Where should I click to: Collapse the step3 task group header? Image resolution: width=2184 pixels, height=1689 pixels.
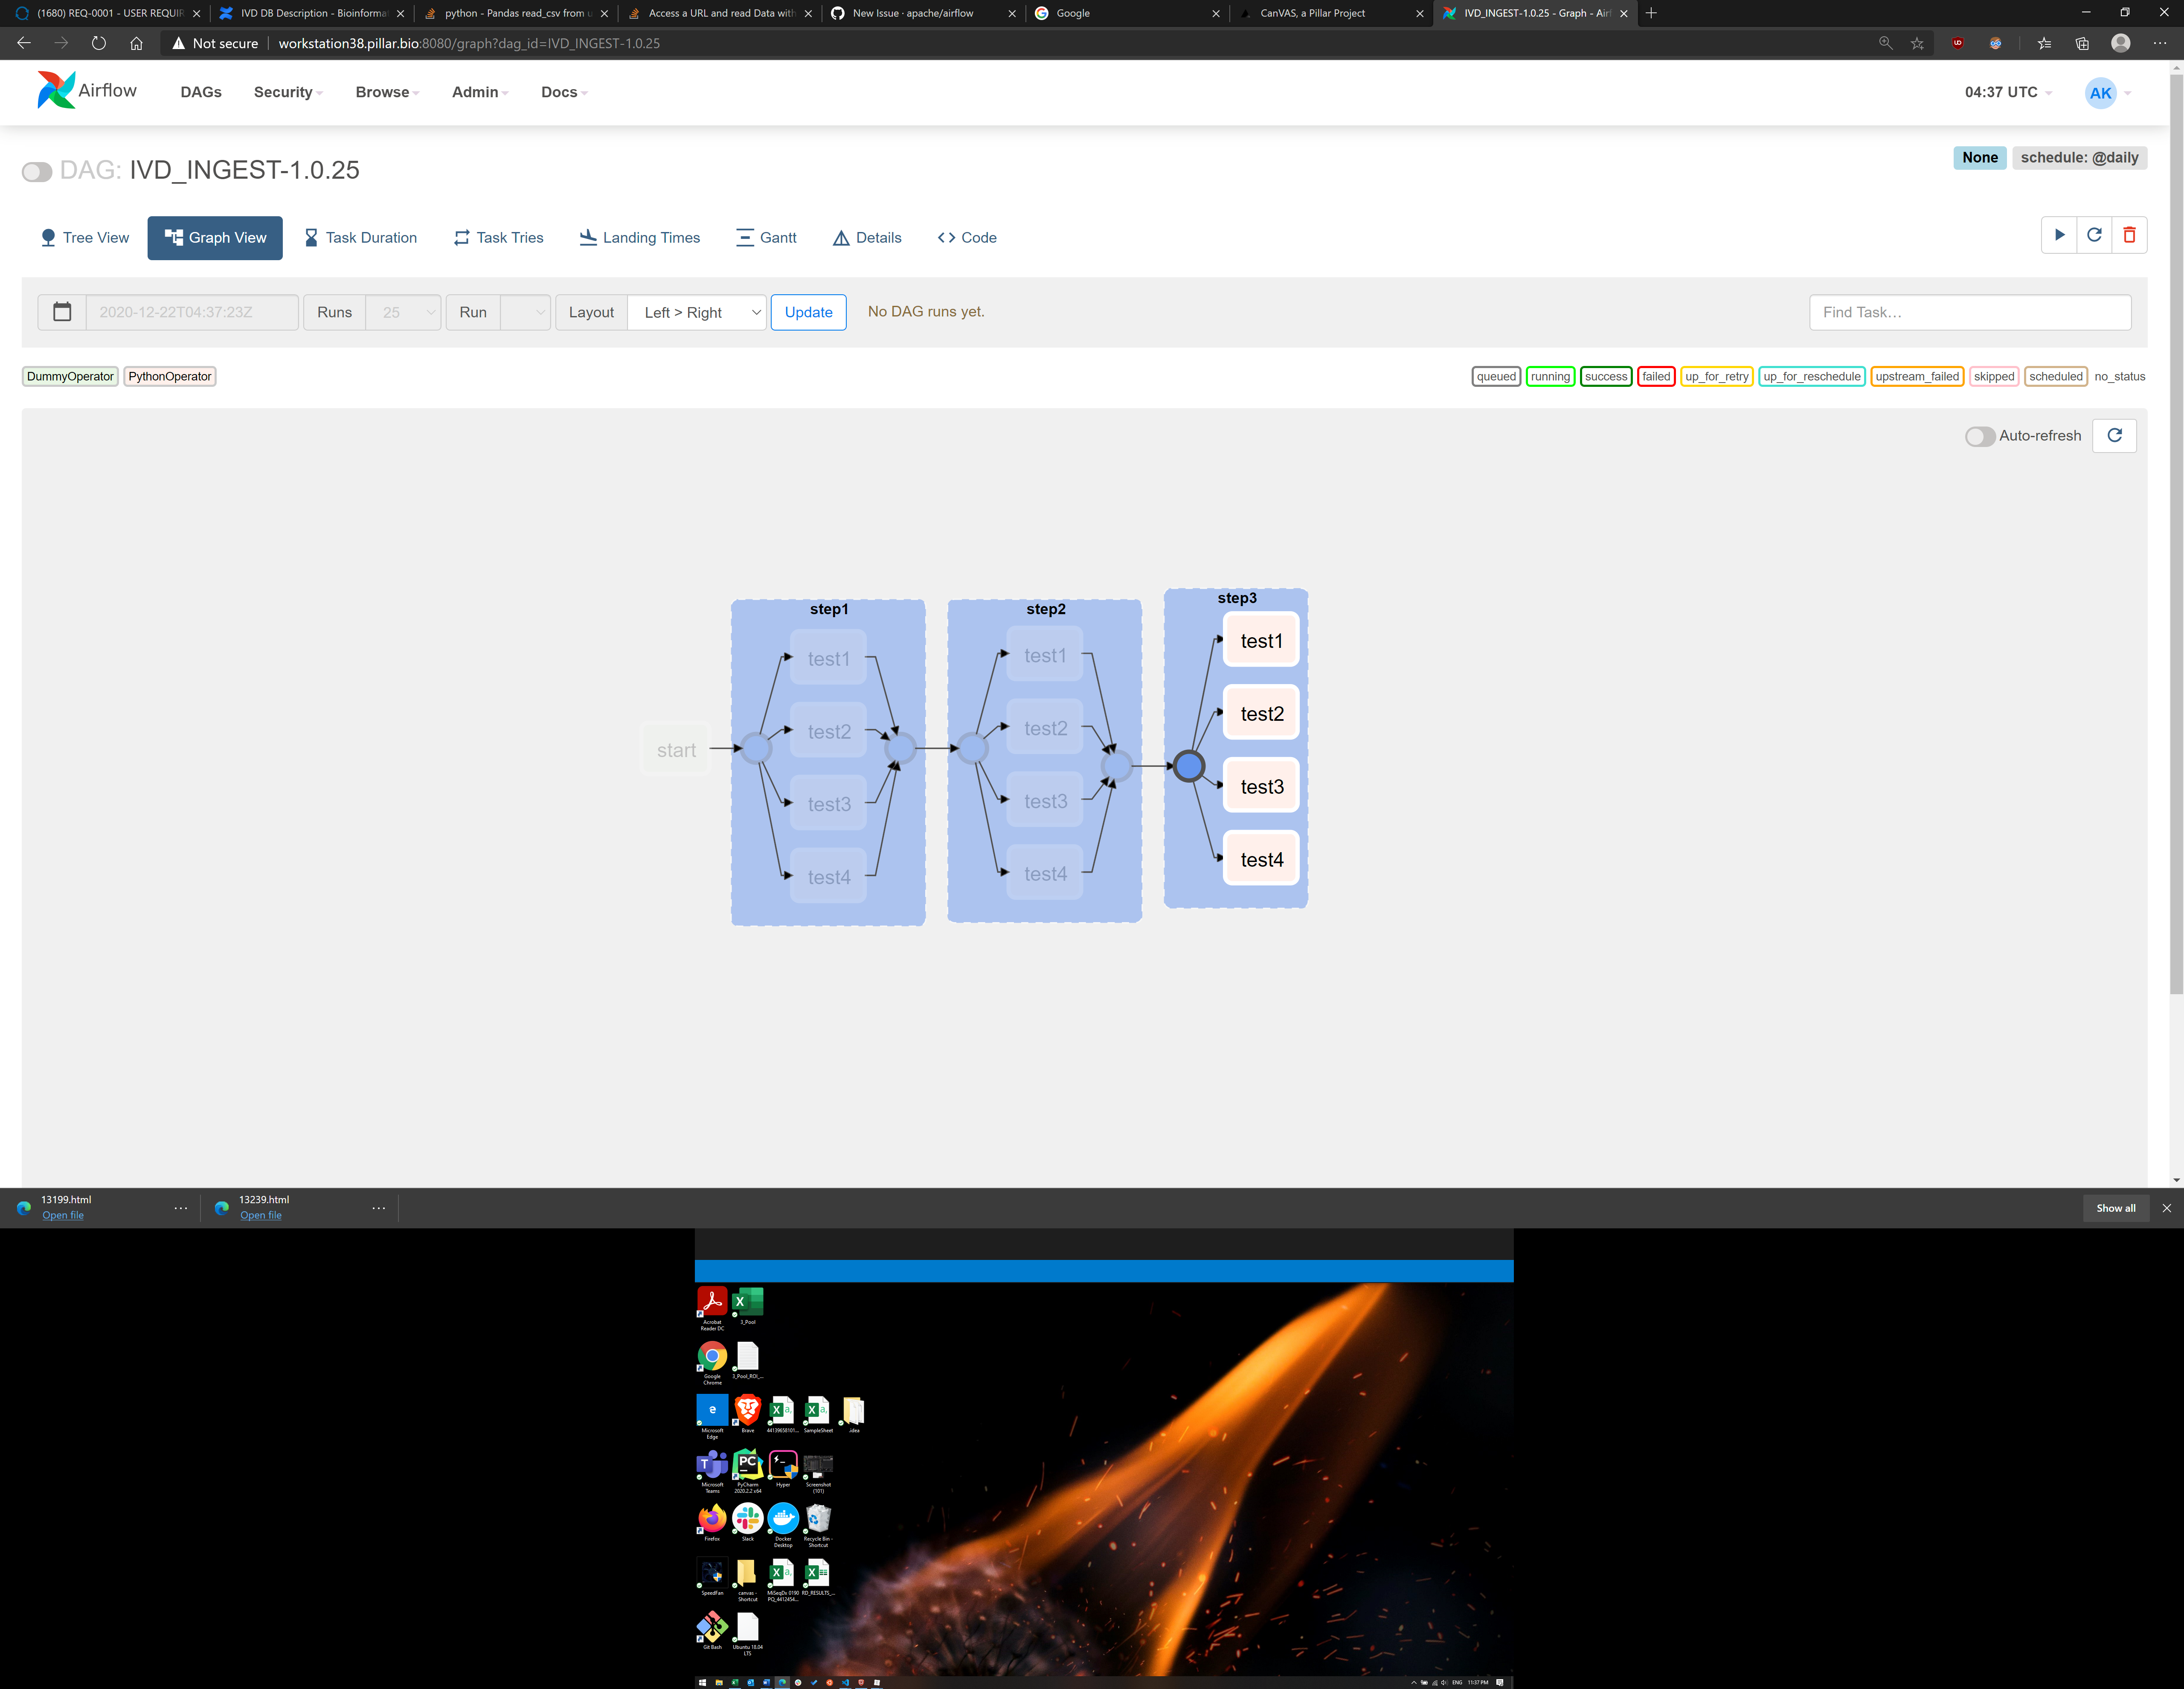pos(1236,598)
